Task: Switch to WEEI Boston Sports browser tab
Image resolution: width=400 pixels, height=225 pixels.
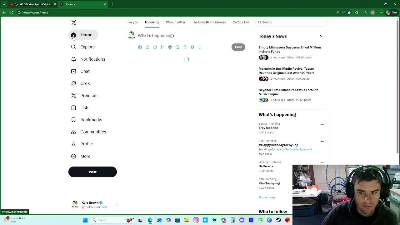Action: 33,4
